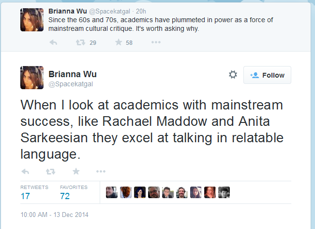
Task: Favorite the main tweet star icon
Action: coord(76,171)
